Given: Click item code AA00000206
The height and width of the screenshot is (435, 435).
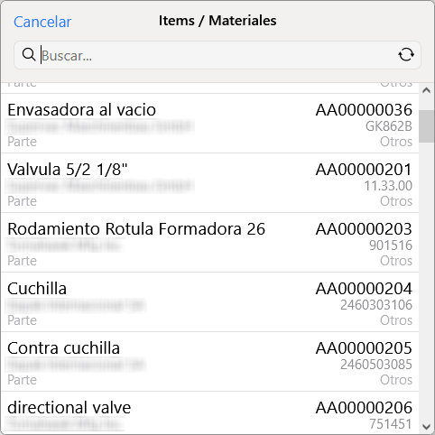Looking at the screenshot, I should pyautogui.click(x=364, y=408).
